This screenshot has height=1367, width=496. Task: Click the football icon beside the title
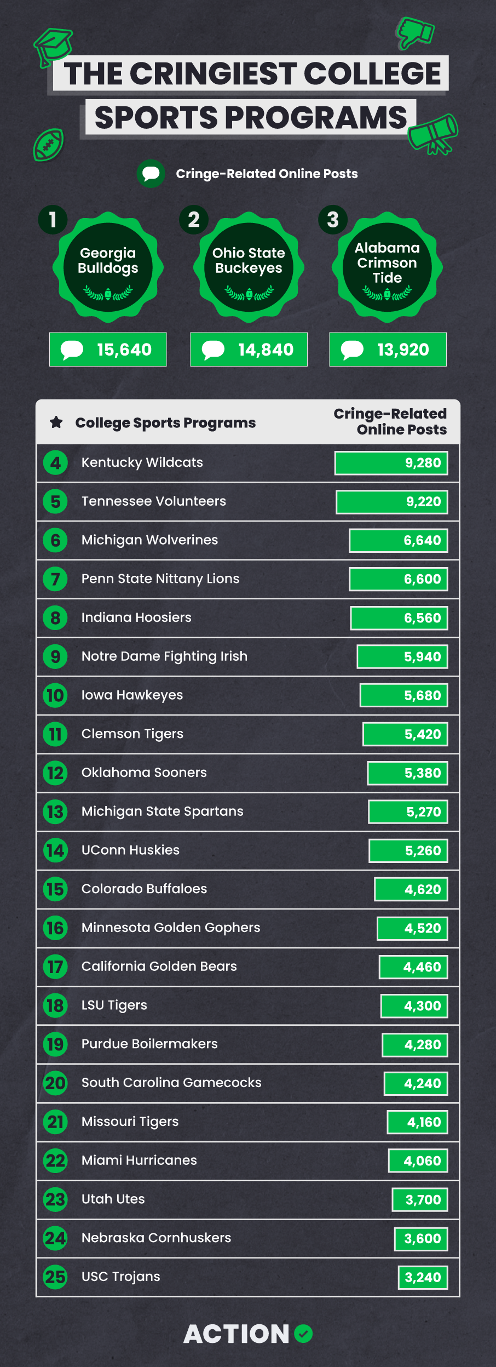(49, 145)
